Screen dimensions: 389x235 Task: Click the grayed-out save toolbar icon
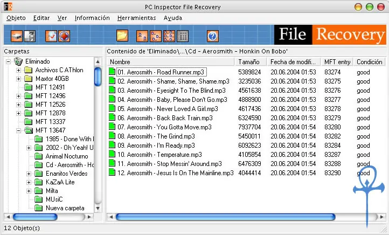pyautogui.click(x=30, y=36)
